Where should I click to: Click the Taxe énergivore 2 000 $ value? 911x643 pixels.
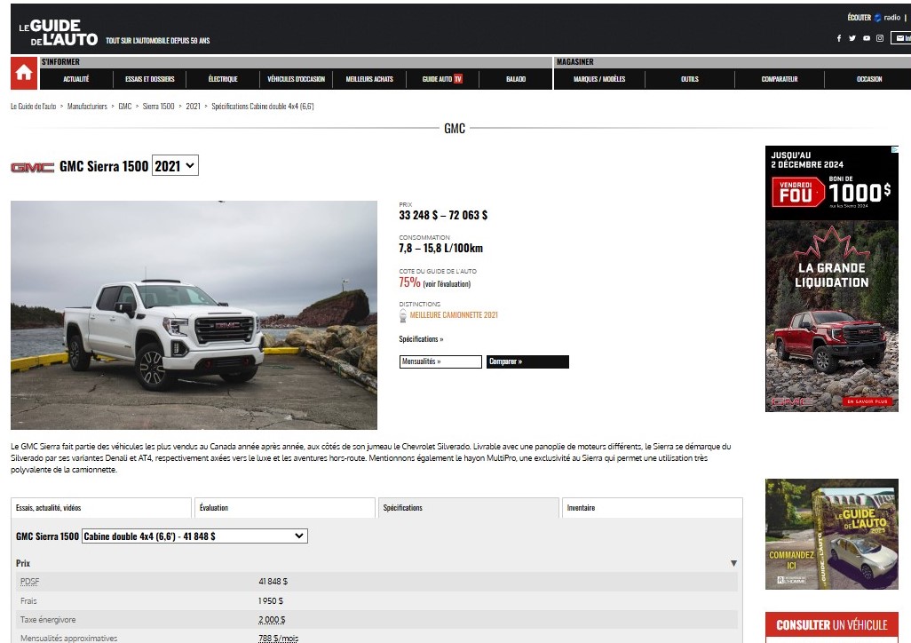tap(272, 620)
